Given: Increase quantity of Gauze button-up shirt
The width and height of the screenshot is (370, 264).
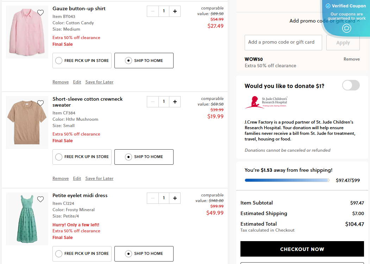Looking at the screenshot, I should (x=175, y=11).
